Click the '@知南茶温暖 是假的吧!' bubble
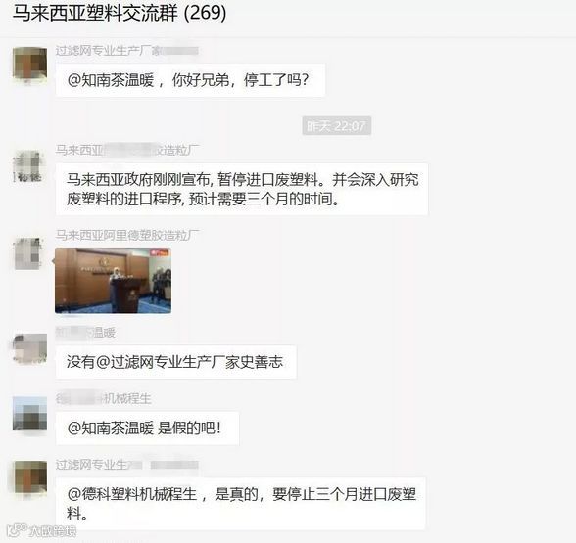 point(147,429)
